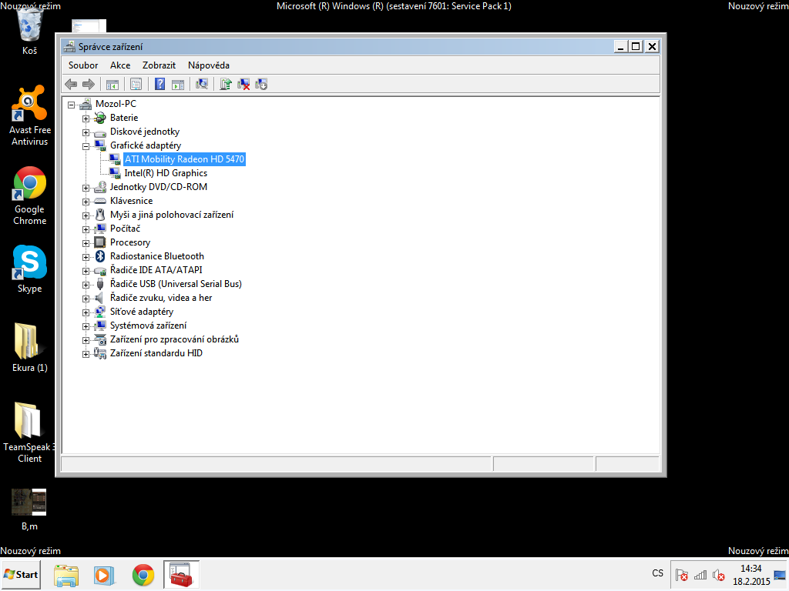Scan for hardware changes toolbar icon

[x=202, y=85]
